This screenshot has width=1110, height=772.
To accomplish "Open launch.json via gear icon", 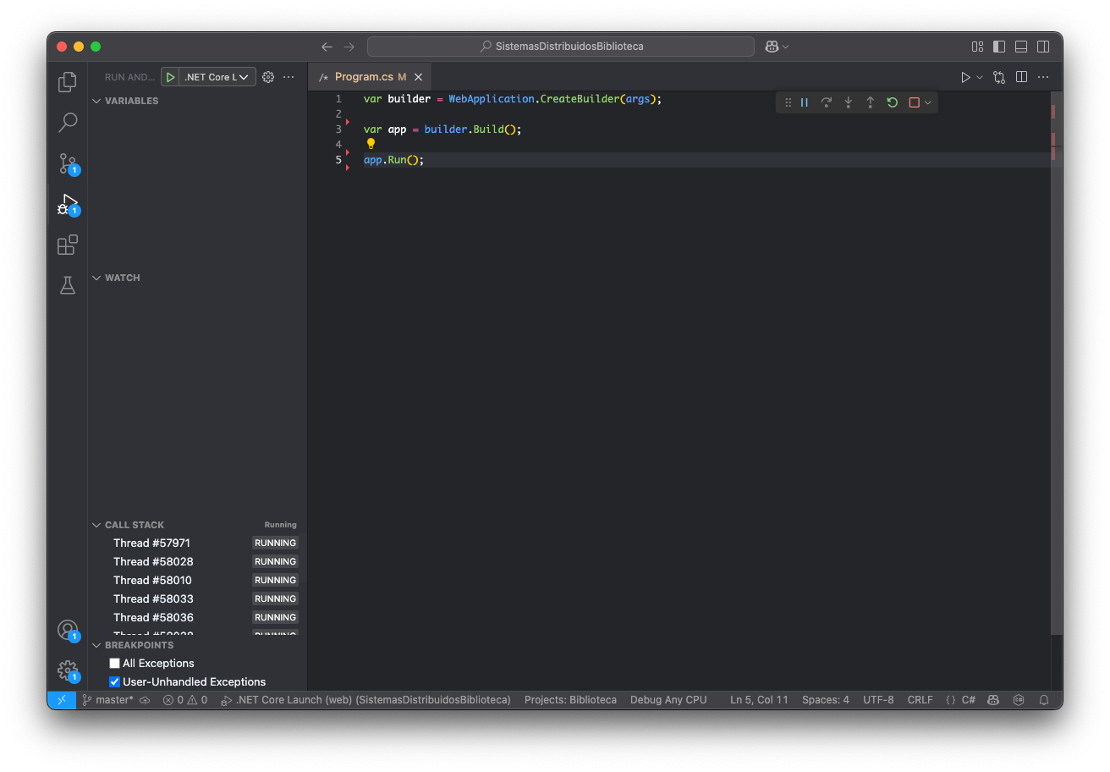I will click(x=268, y=77).
